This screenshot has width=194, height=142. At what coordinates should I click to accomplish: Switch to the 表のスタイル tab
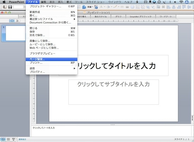click(x=101, y=17)
